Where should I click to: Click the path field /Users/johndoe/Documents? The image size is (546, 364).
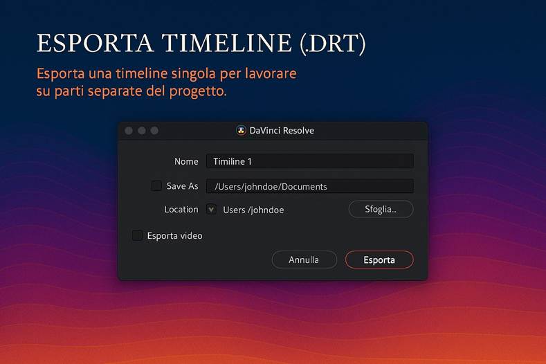point(310,186)
